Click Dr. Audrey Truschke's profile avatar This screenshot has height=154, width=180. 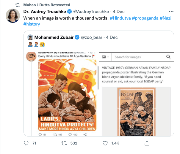[x=13, y=15]
